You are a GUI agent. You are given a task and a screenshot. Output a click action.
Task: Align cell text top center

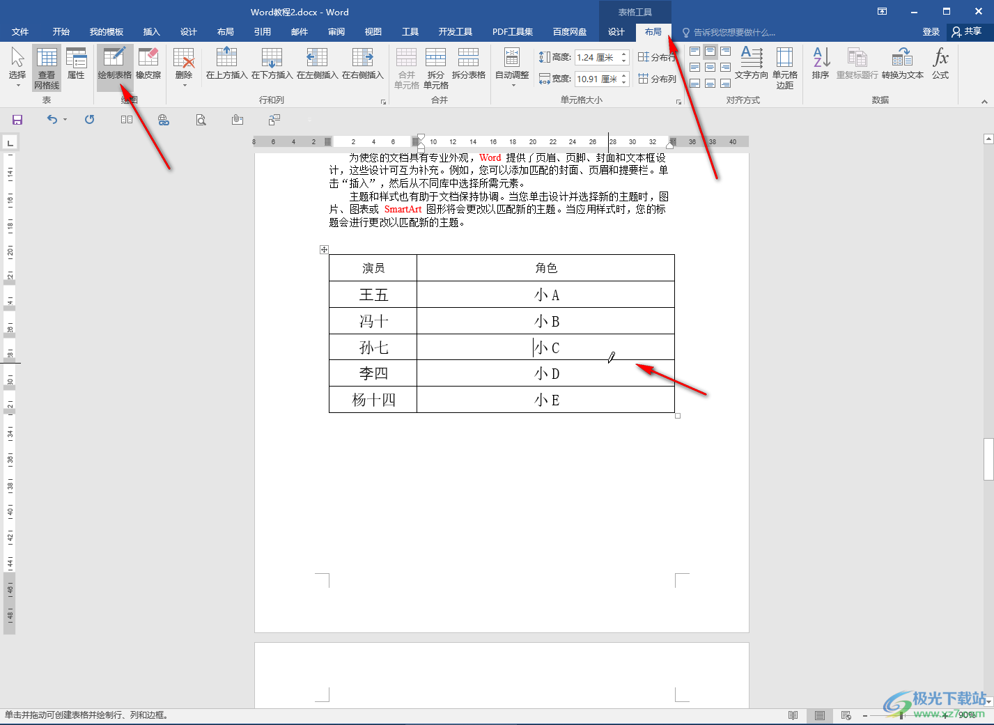[710, 52]
